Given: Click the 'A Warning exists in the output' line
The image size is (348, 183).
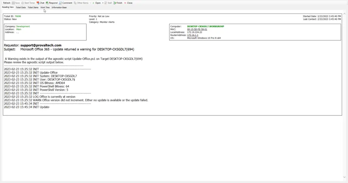Looking at the screenshot, I should coord(74,59).
